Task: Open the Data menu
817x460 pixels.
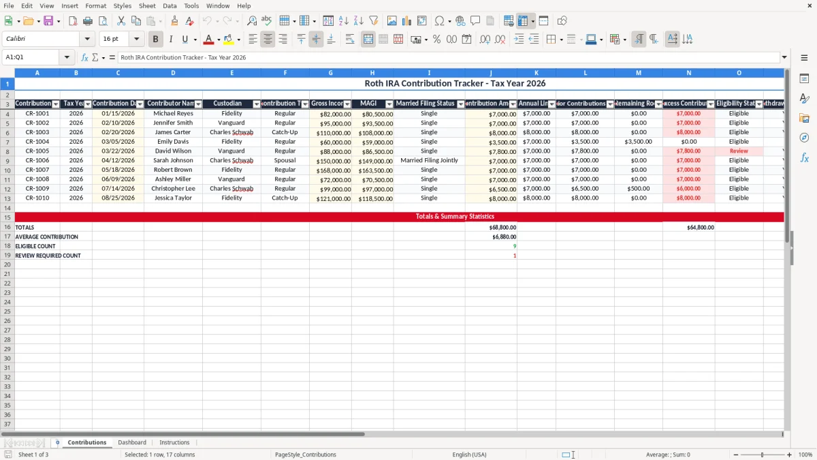Action: tap(170, 5)
